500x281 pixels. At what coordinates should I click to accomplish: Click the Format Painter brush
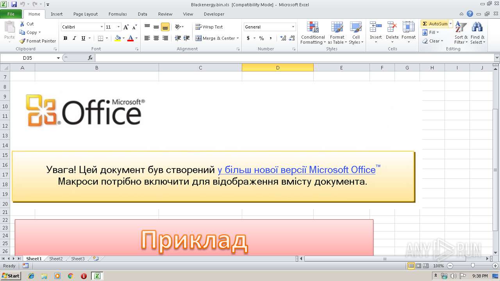22,41
